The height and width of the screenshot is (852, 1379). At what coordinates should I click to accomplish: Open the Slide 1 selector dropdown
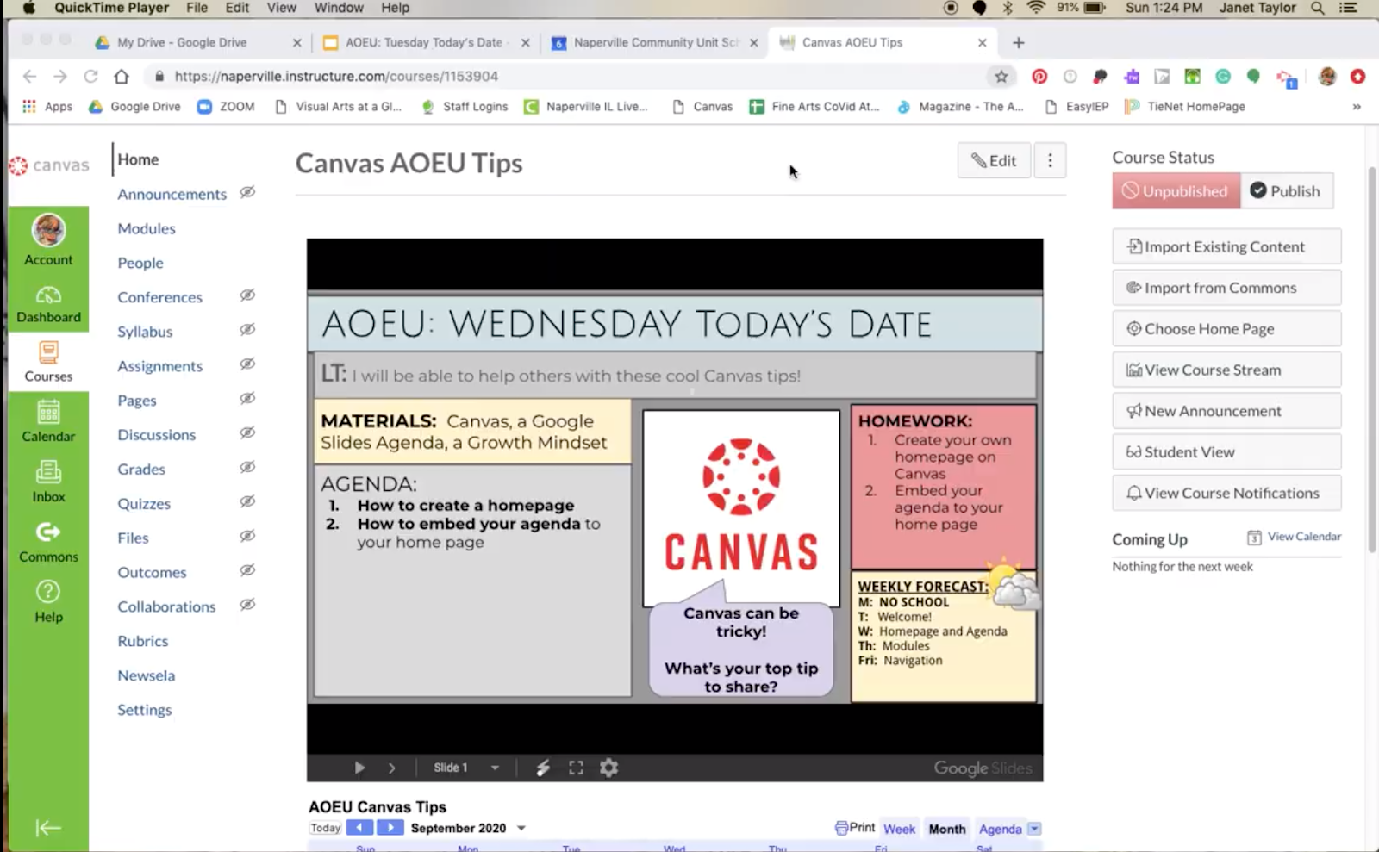466,768
